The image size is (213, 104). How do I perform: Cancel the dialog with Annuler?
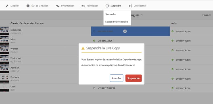(x=116, y=78)
